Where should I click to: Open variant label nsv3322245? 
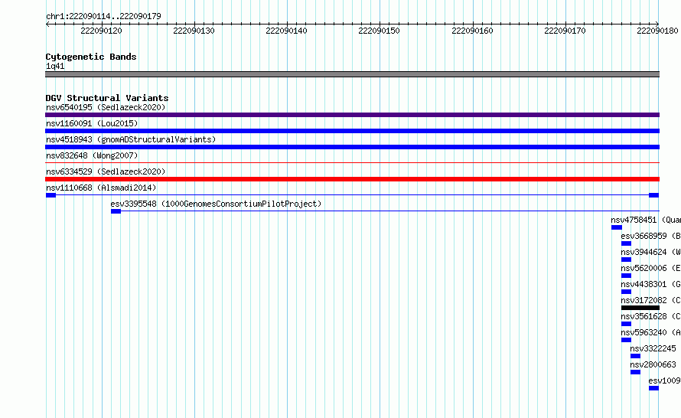[x=653, y=348]
